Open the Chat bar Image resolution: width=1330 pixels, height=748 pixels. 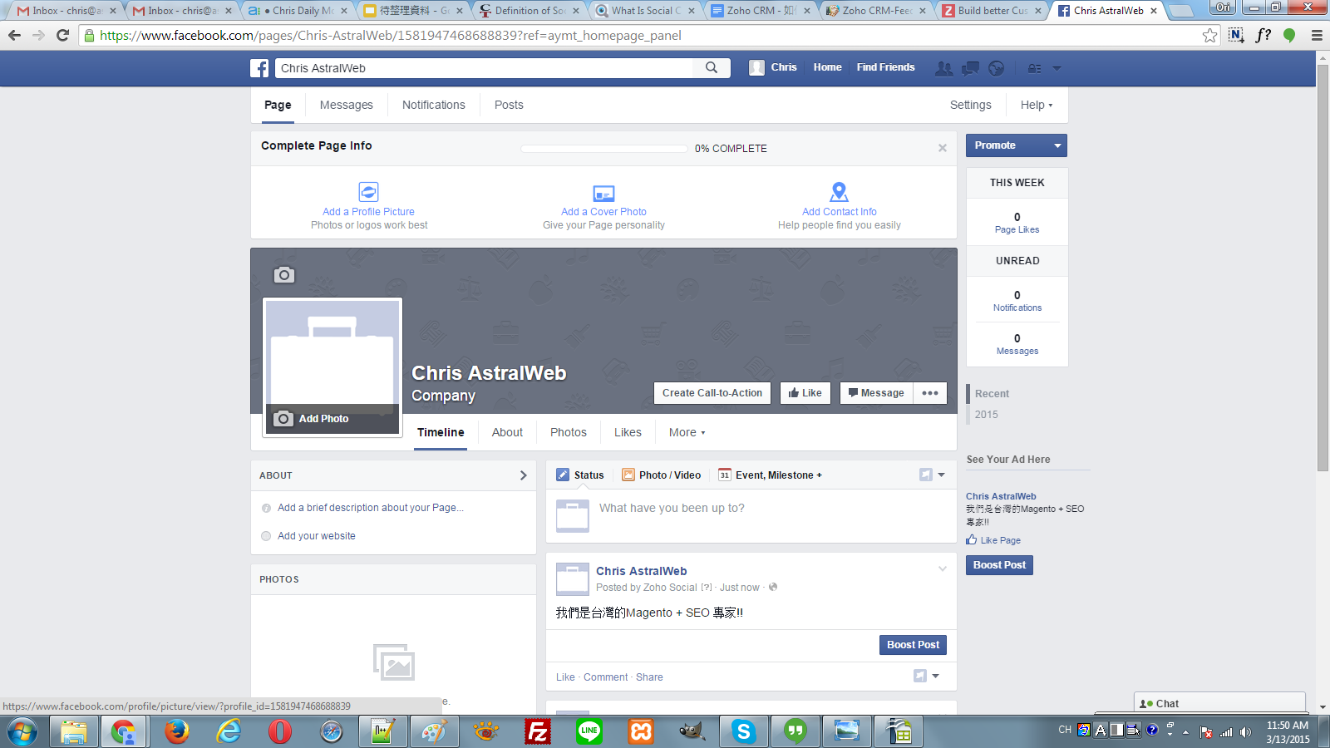pyautogui.click(x=1219, y=703)
